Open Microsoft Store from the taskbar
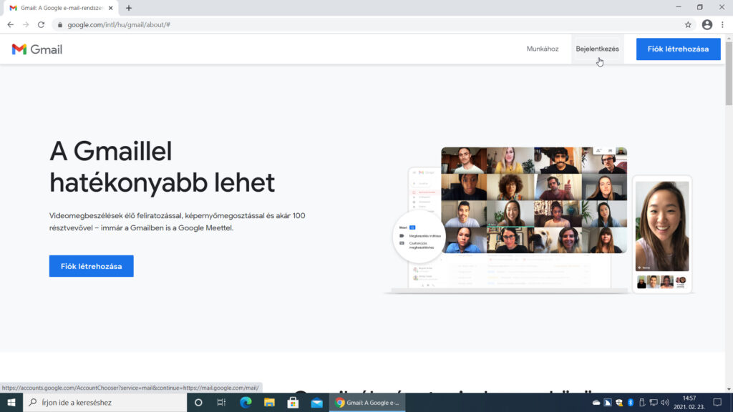The image size is (733, 412). [293, 402]
